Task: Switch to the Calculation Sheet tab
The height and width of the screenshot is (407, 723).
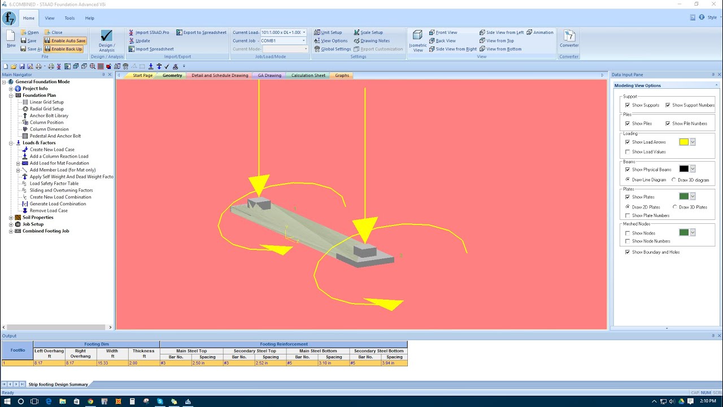Action: pyautogui.click(x=308, y=75)
